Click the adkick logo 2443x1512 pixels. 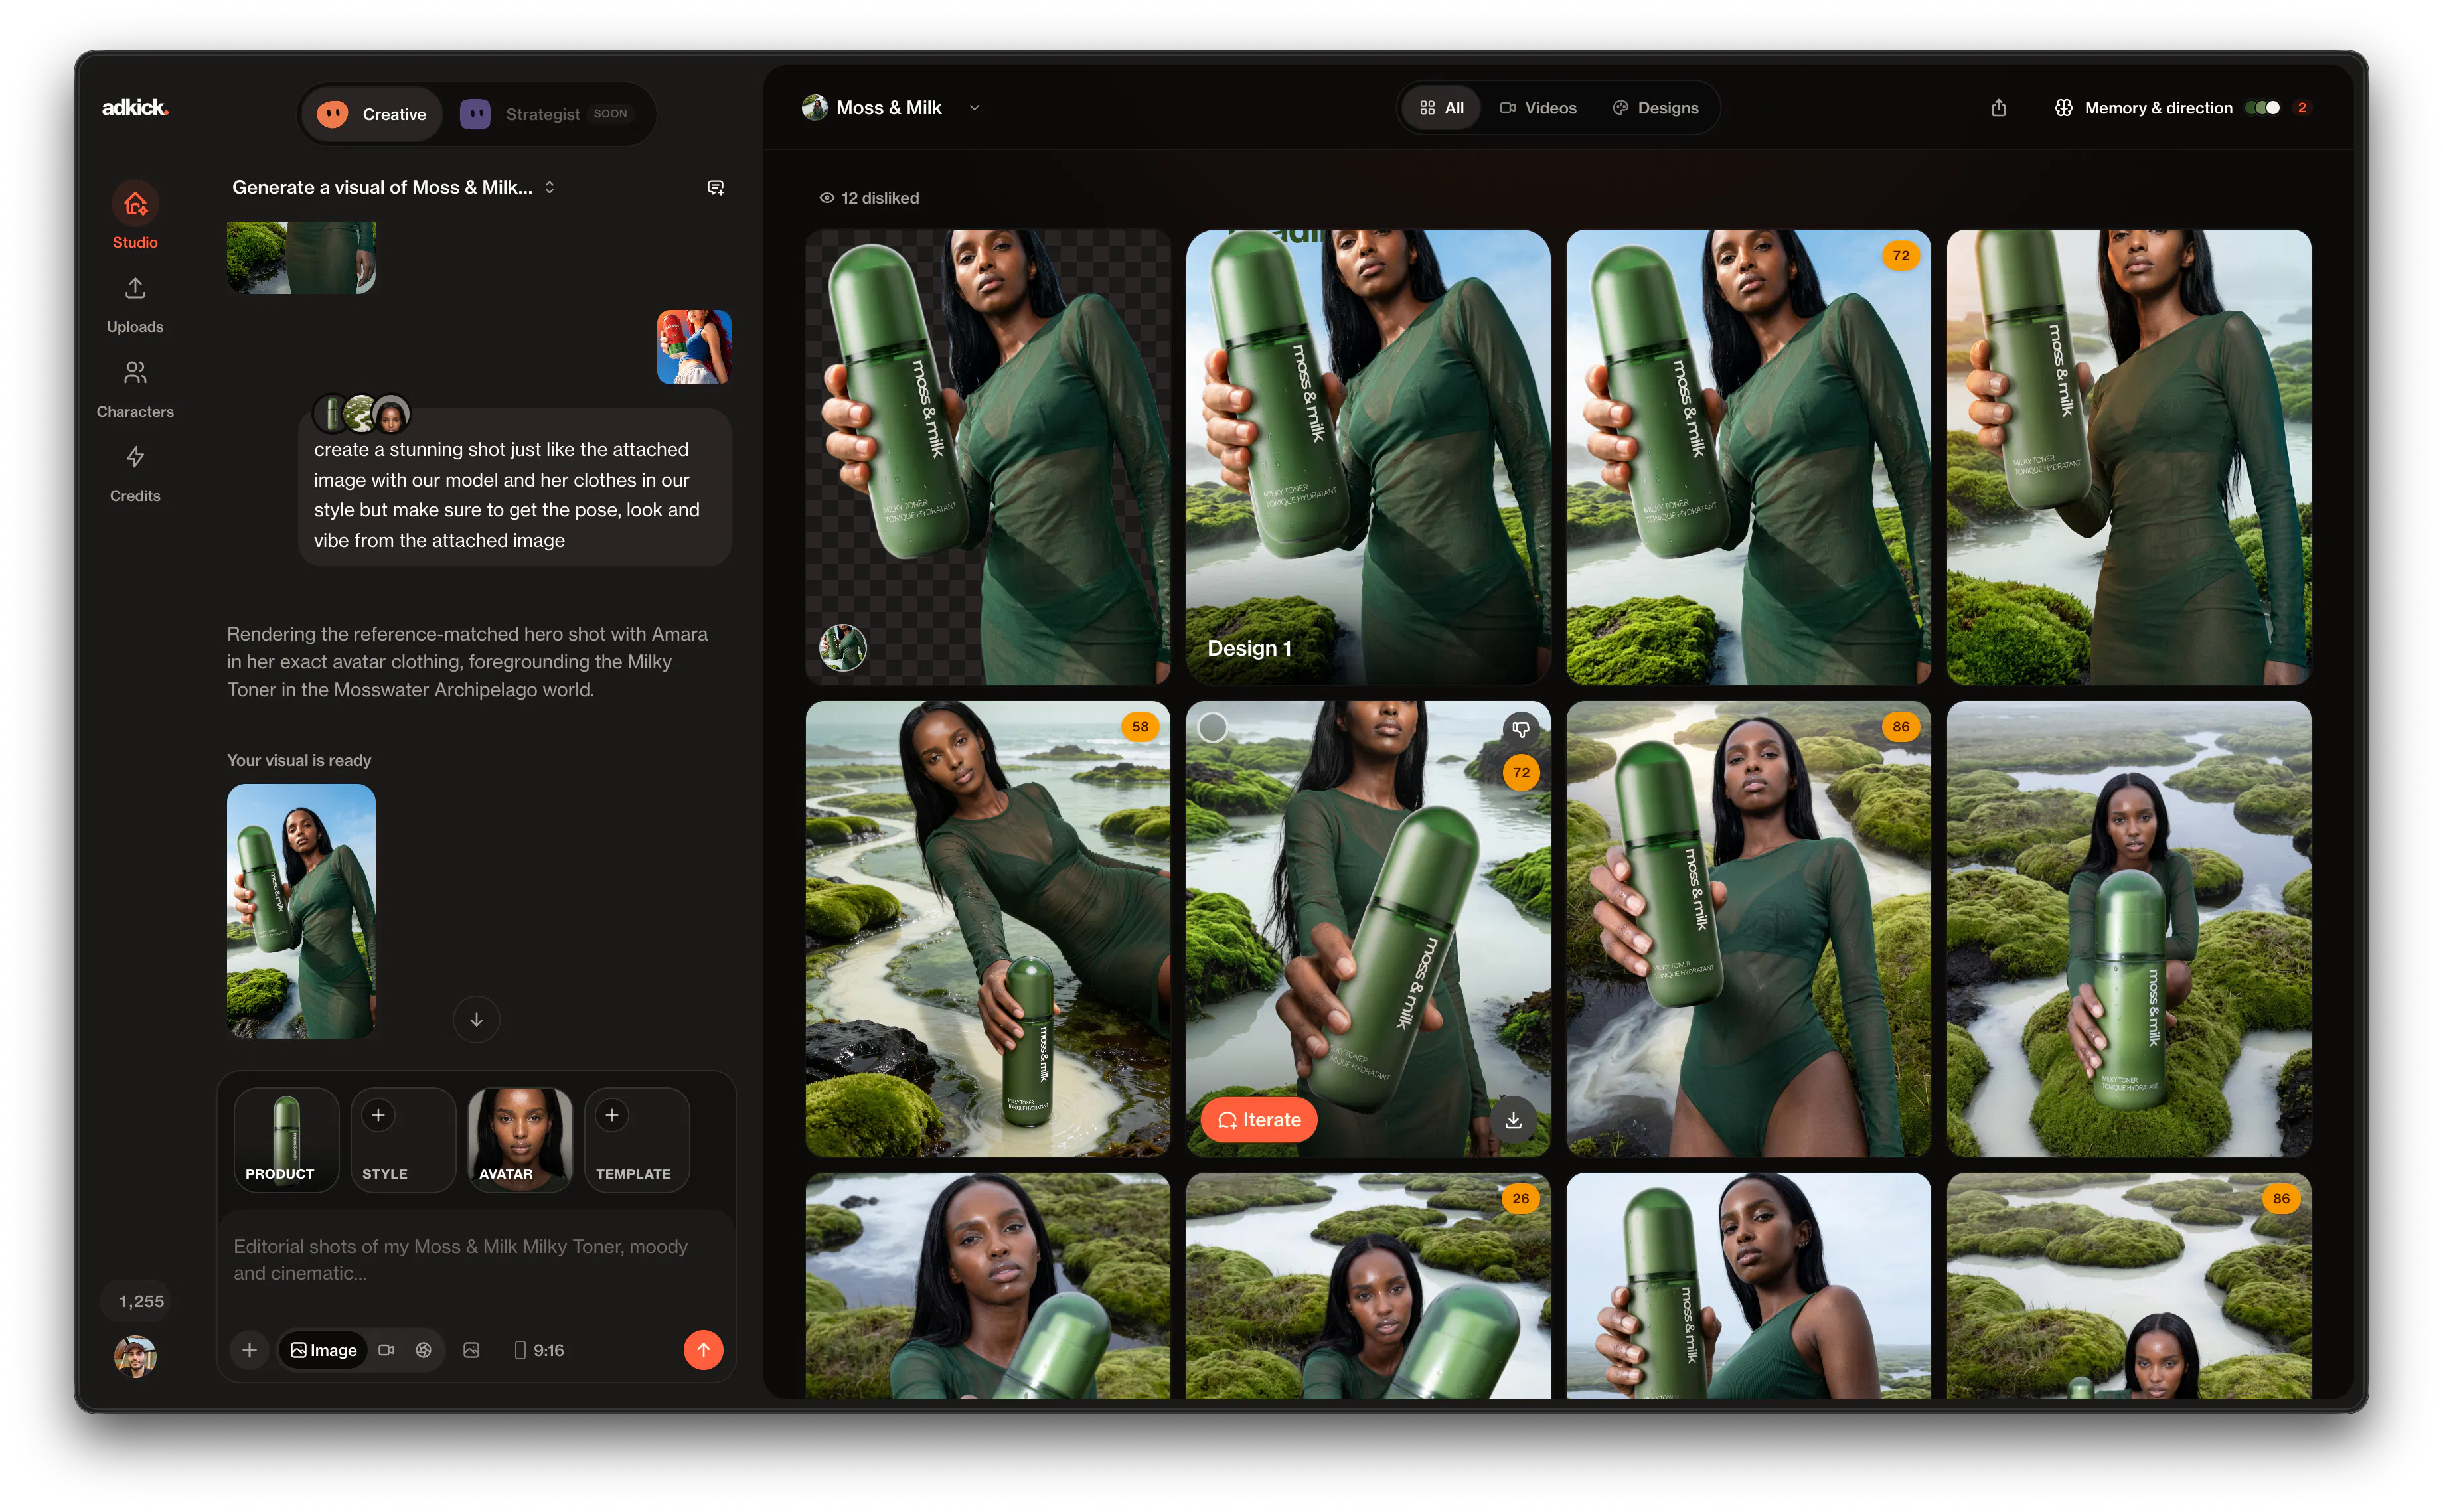(135, 107)
